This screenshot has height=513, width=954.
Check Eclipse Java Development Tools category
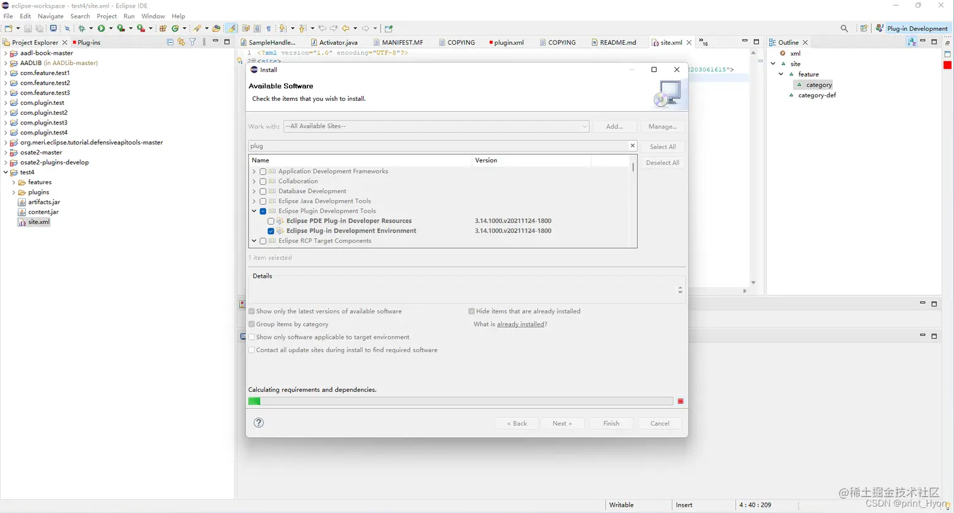263,201
